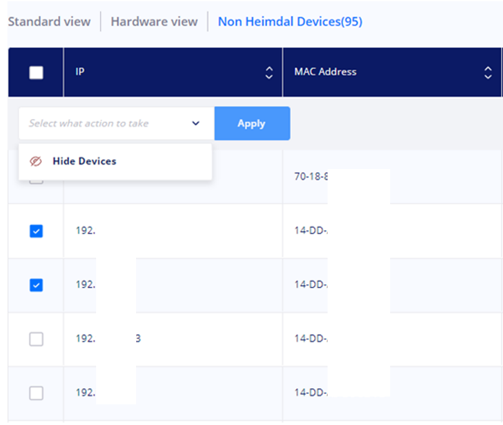Click chevron arrow of the action dropdown

pyautogui.click(x=195, y=123)
